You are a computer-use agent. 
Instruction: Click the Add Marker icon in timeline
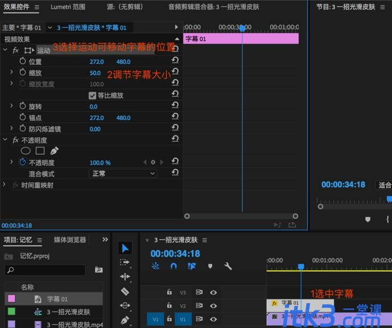[x=210, y=266]
